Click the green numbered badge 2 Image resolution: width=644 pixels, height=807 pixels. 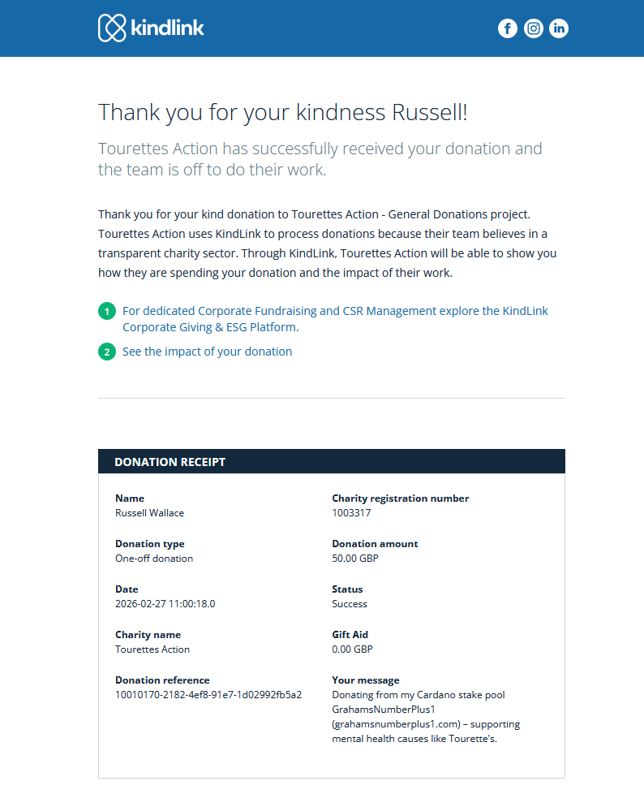(x=106, y=352)
